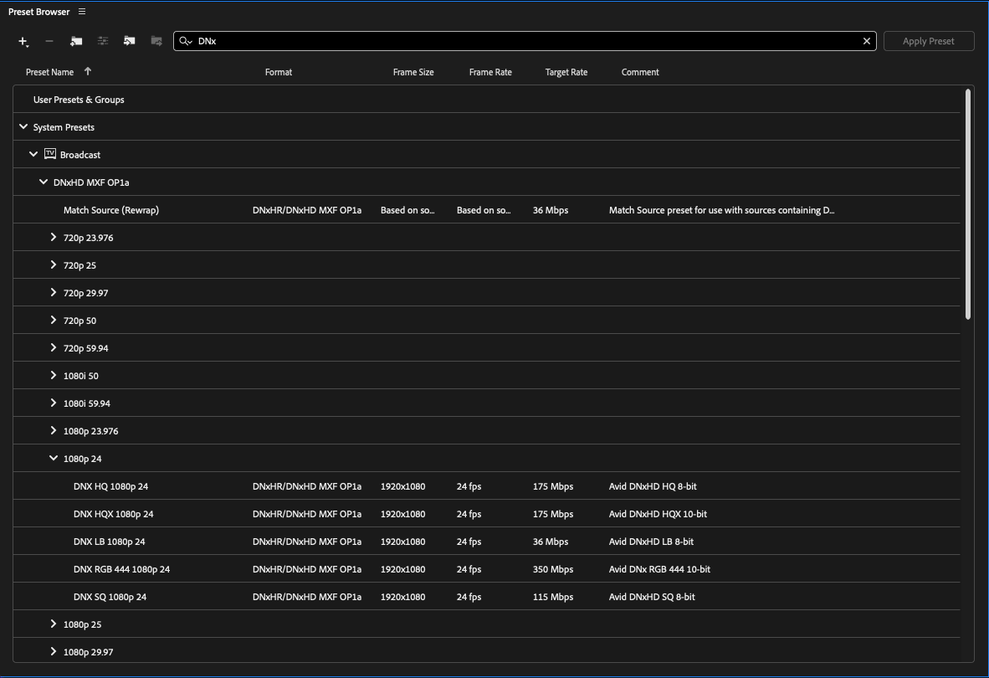Select the DNX RGB 444 1080p 24 preset
Screen dimensions: 989x678
[123, 568]
